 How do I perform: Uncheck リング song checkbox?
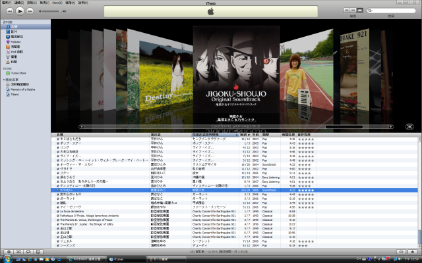point(58,147)
